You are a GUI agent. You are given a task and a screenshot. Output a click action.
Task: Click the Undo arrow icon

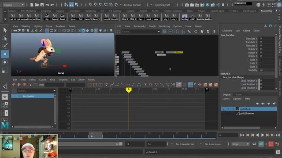tap(47, 5)
